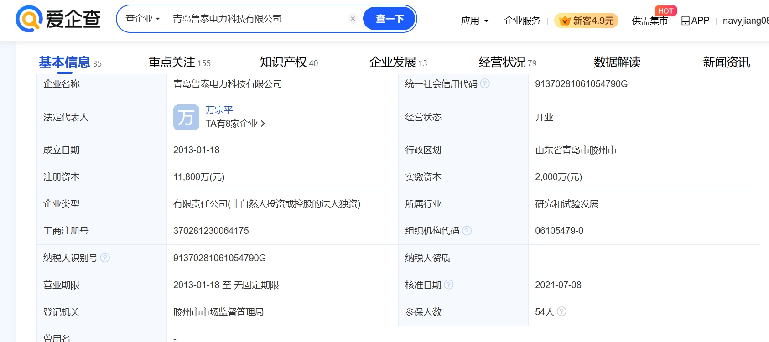Select the 2013-01-18 至 无固定期限 value
Screen dimensions: 769x342
pyautogui.click(x=226, y=285)
